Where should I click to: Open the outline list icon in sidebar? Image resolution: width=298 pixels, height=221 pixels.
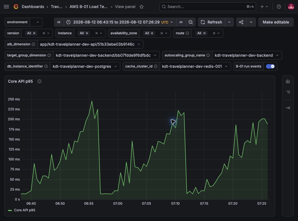click(x=288, y=92)
